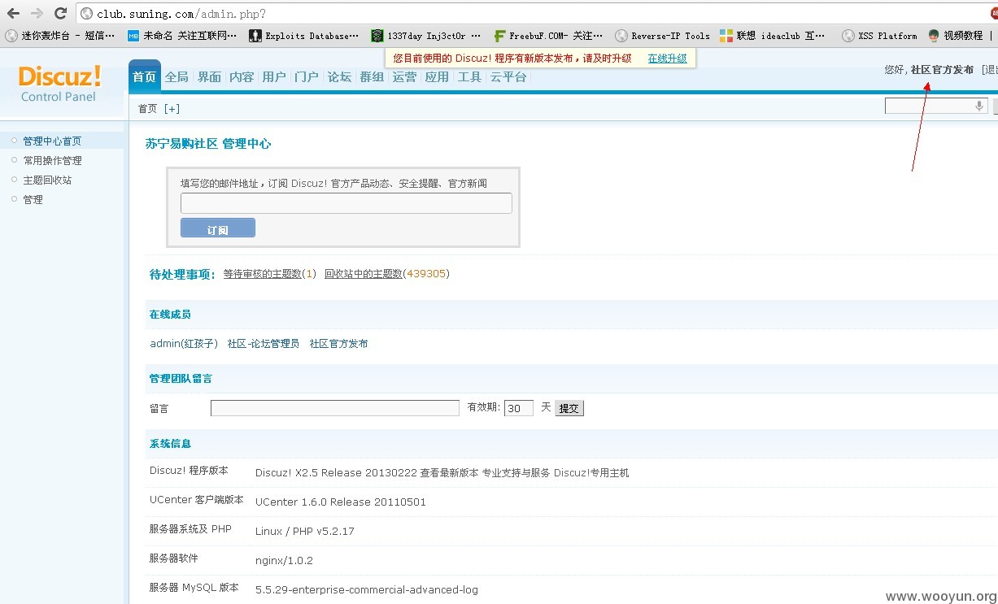This screenshot has width=998, height=604.
Task: Open the 迷你轰炸台 bookmark
Action: tap(59, 36)
